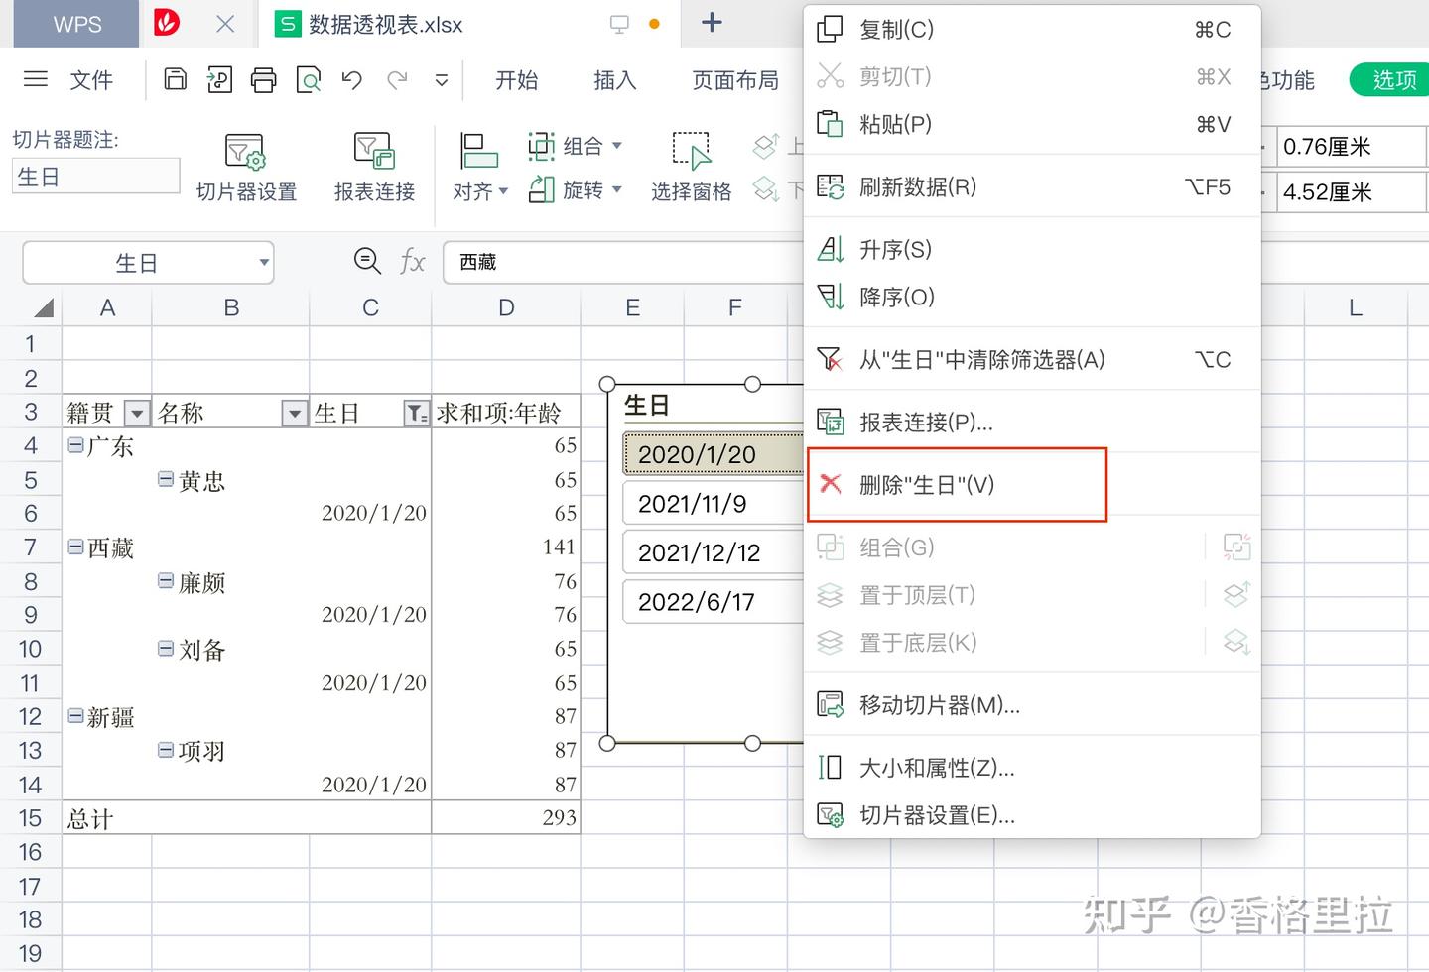1429x972 pixels.
Task: Choose 切片器设置(E)... in context menu
Action: (1032, 815)
